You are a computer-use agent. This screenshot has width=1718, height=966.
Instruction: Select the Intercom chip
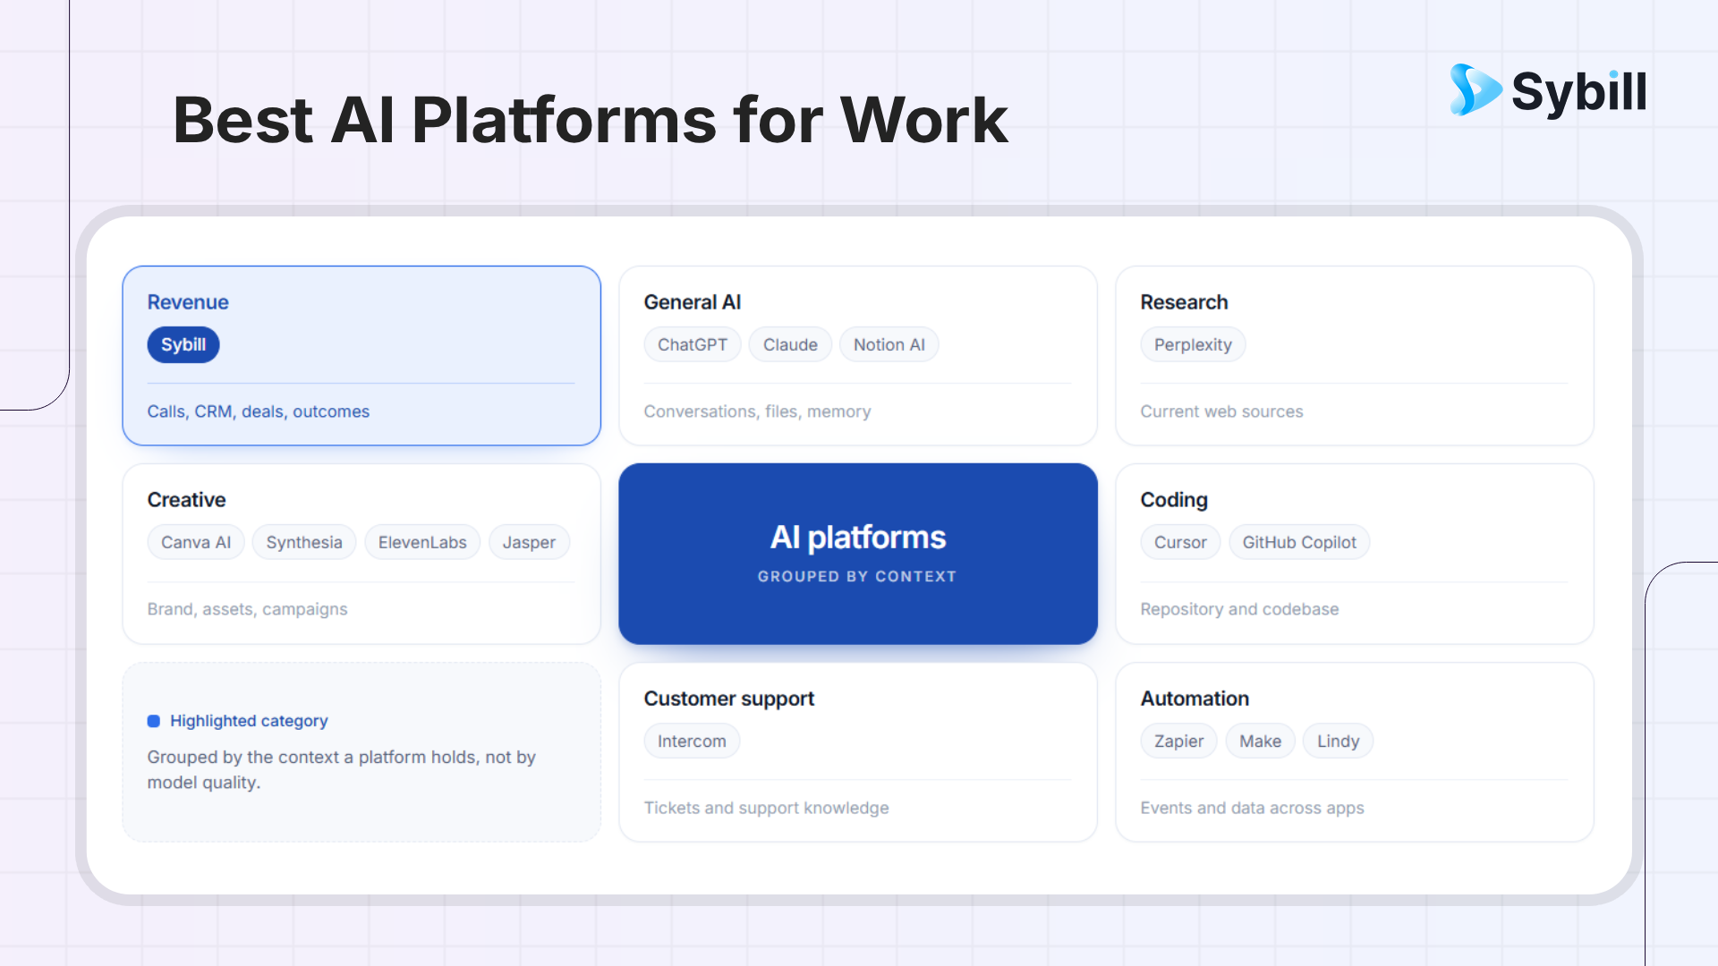[692, 741]
